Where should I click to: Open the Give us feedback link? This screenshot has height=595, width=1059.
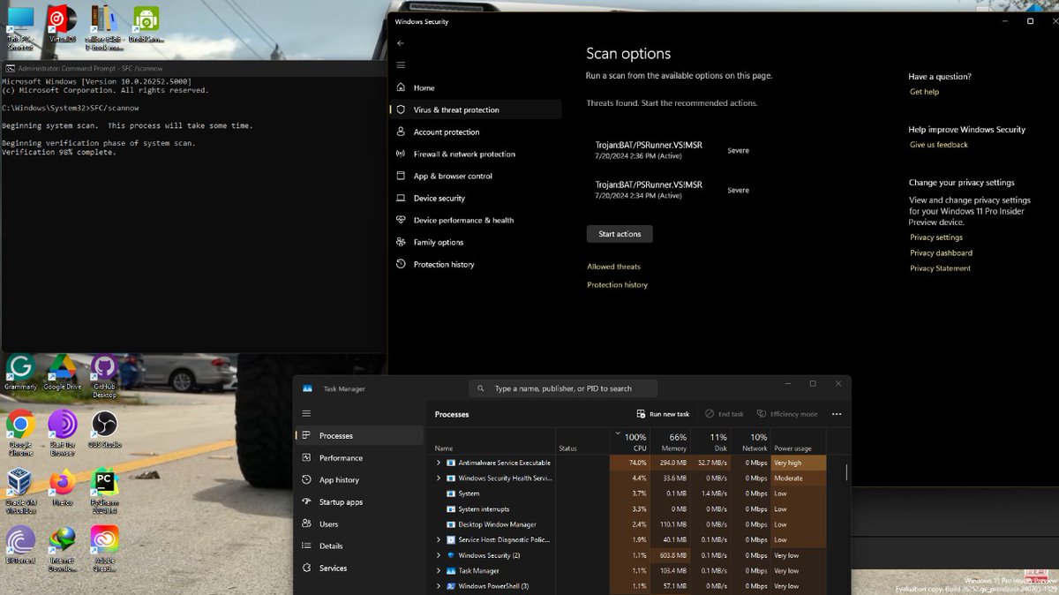point(939,145)
